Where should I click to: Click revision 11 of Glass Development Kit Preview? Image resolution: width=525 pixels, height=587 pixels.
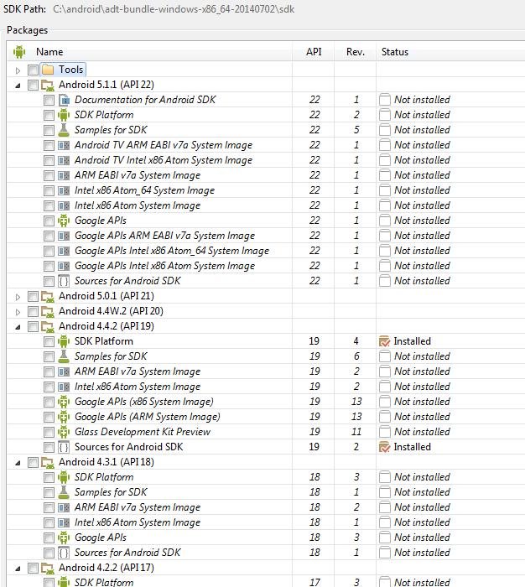pos(356,432)
